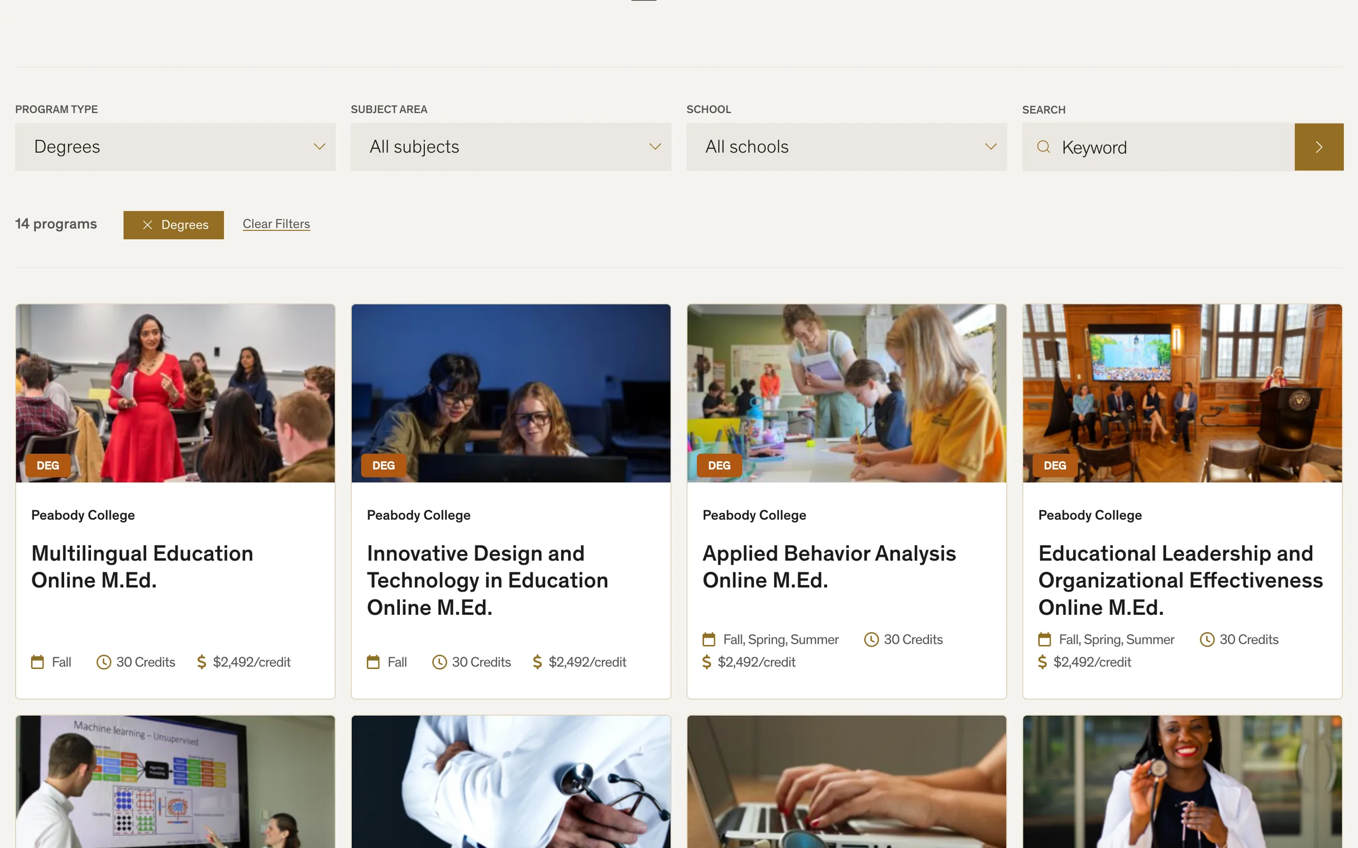Viewport: 1358px width, 848px height.
Task: Click calendar icon on Educational Leadership card
Action: tap(1044, 640)
